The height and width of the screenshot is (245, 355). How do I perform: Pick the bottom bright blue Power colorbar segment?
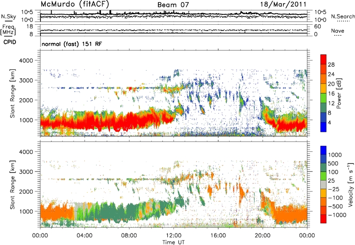[x=323, y=127]
